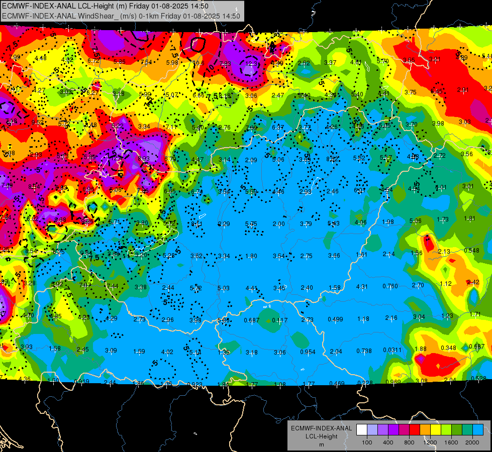Click the vivid violet swatch right of 400
The width and height of the screenshot is (492, 452).
(393, 430)
